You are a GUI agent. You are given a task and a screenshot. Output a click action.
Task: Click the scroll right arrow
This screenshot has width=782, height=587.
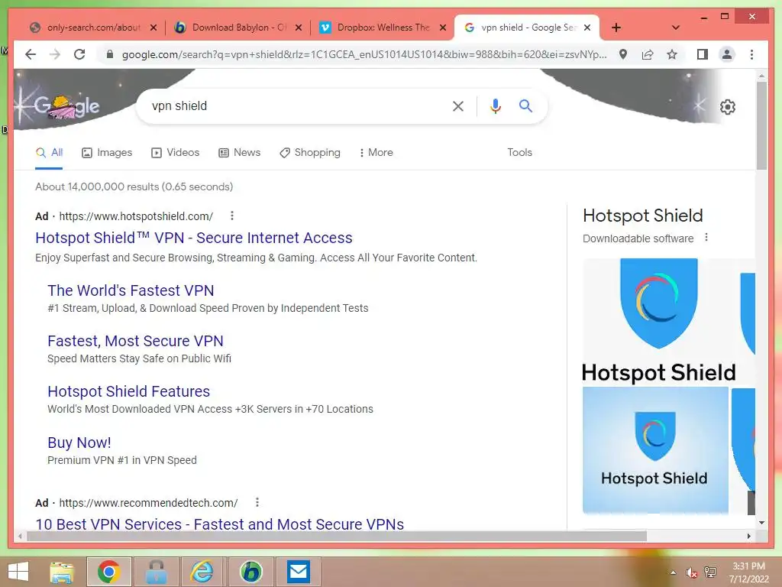(748, 536)
